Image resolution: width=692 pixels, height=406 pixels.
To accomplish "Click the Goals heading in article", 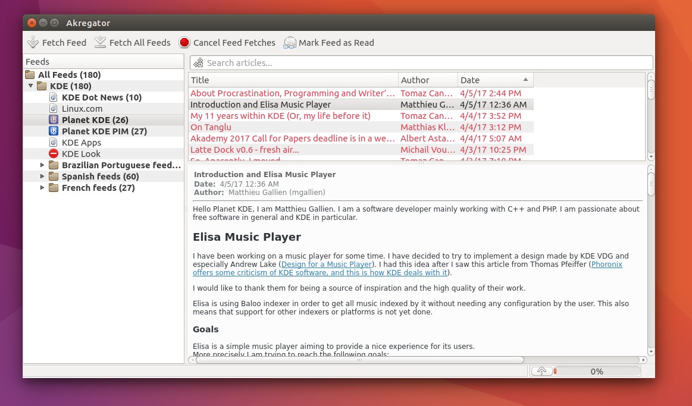I will 206,329.
